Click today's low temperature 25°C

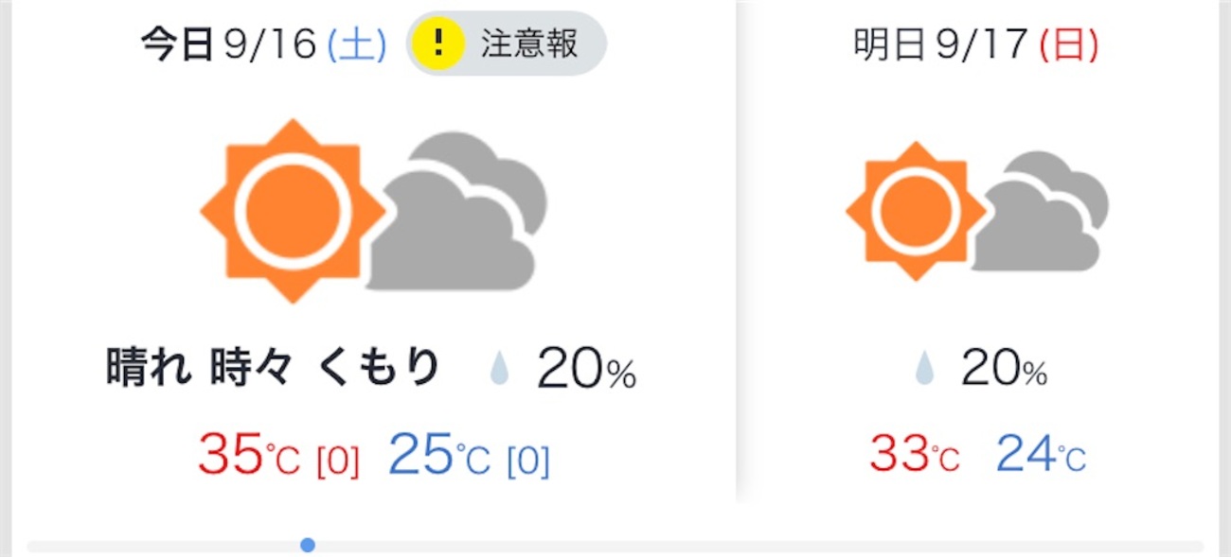[439, 455]
